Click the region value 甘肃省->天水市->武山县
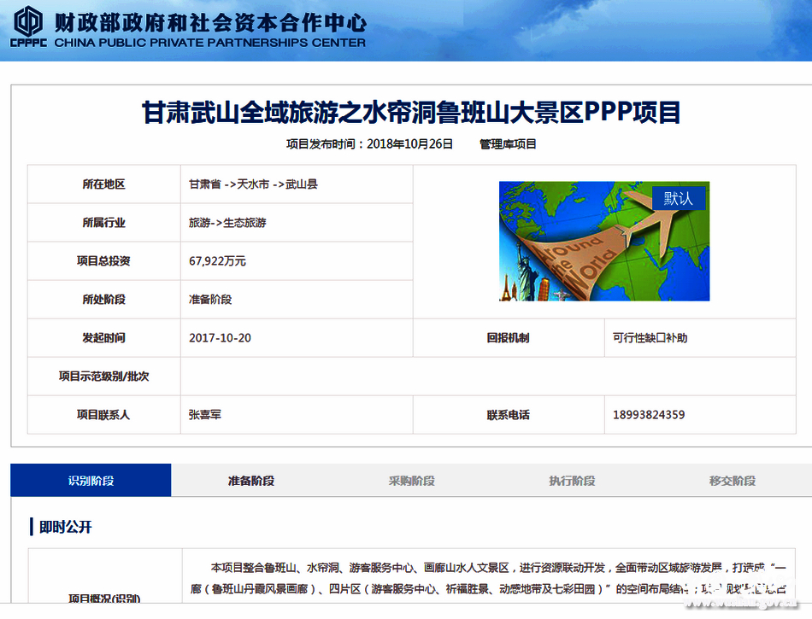The height and width of the screenshot is (619, 812). pyautogui.click(x=253, y=184)
